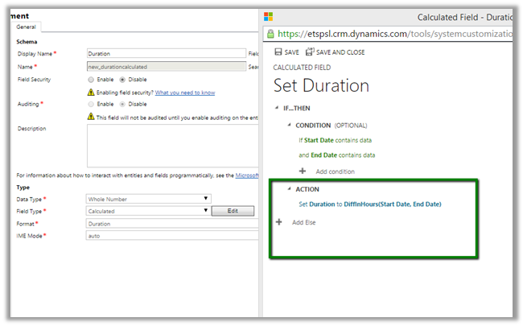Click the Save and Close icon
Screen dimensions: 523x326
pyautogui.click(x=312, y=52)
